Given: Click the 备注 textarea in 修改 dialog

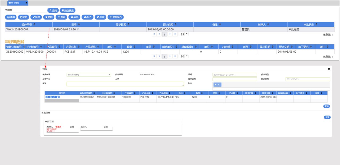Looking at the screenshot, I should coord(125,84).
